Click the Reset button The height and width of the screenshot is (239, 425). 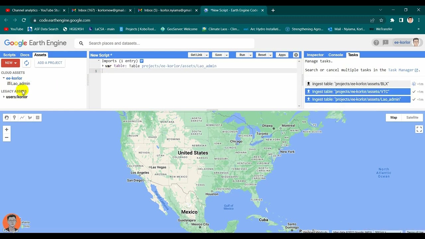click(x=262, y=55)
